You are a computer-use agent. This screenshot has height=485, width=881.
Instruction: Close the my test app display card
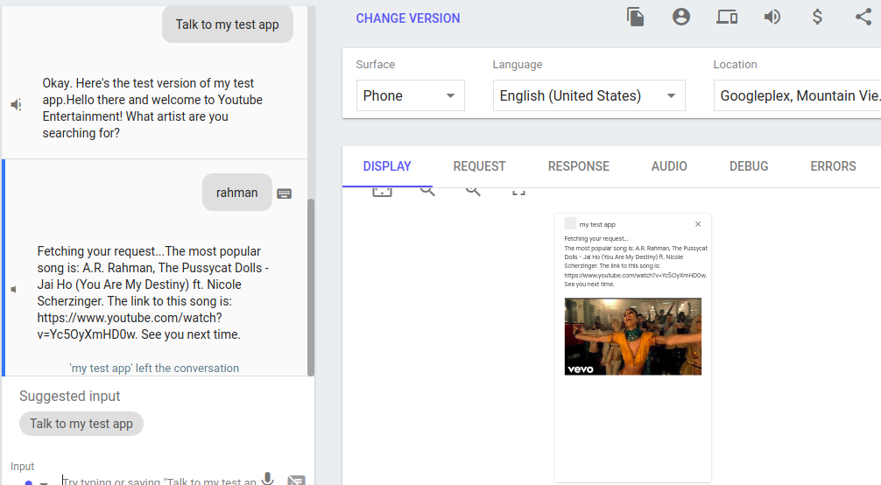coord(698,223)
